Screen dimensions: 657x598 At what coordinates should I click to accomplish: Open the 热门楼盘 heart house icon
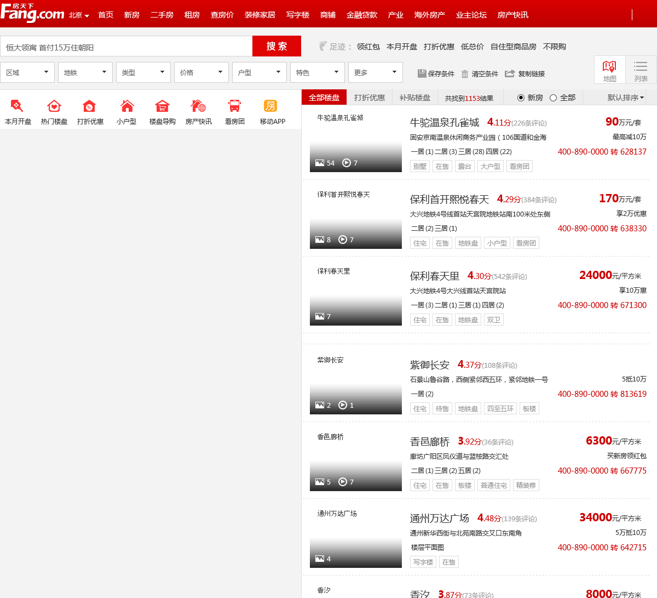pos(54,106)
